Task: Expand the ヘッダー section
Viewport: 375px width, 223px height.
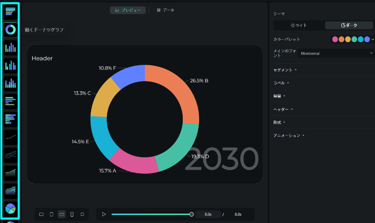Action: (283, 109)
